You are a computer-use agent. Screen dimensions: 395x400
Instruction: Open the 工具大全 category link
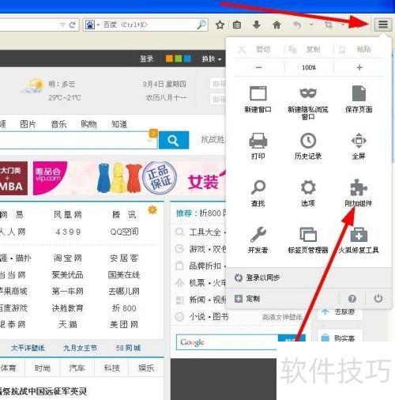pyautogui.click(x=205, y=232)
